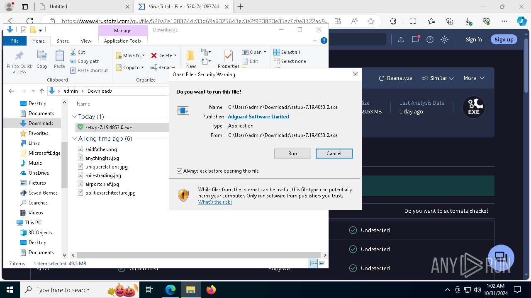Click the Run button in dialog

tap(292, 154)
